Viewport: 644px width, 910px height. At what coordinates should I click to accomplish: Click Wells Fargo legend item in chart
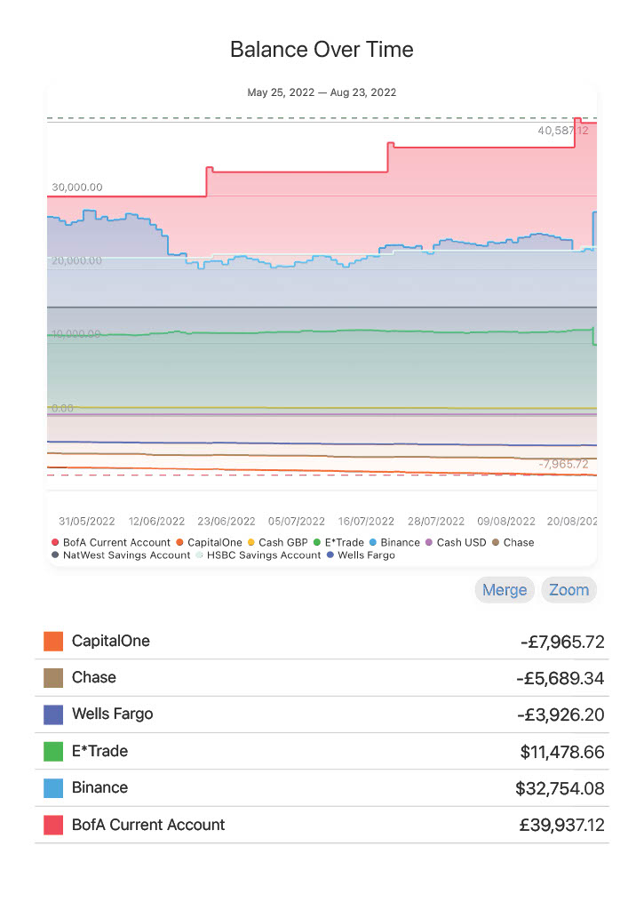pos(361,555)
